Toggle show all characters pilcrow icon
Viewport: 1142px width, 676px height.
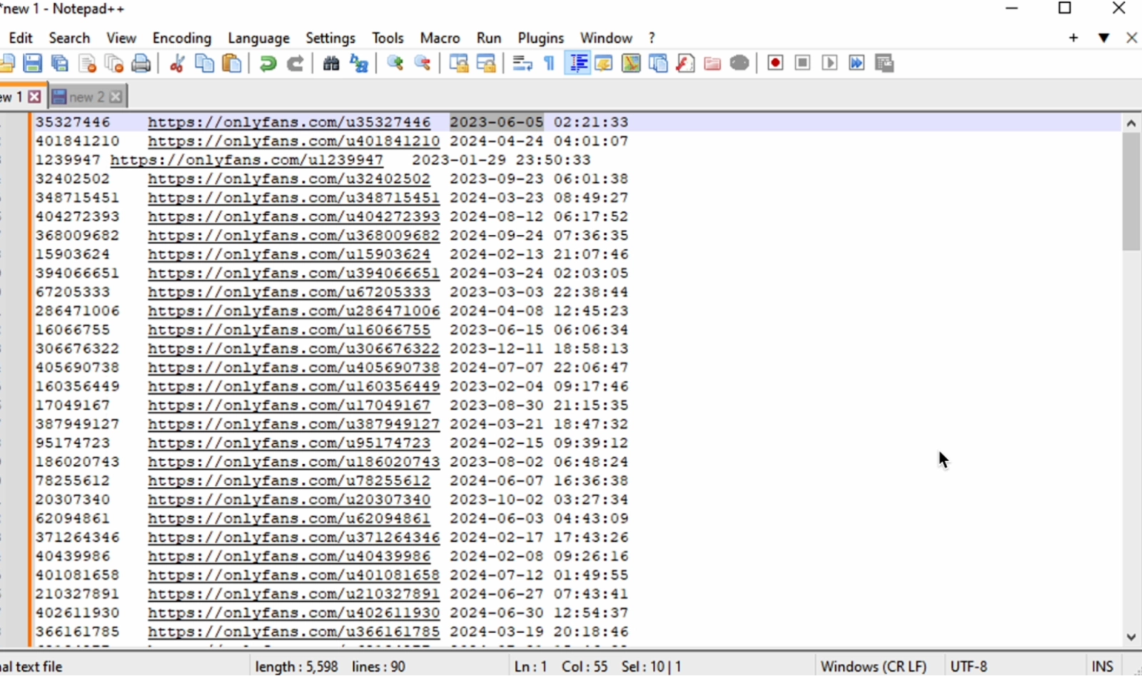click(x=549, y=64)
